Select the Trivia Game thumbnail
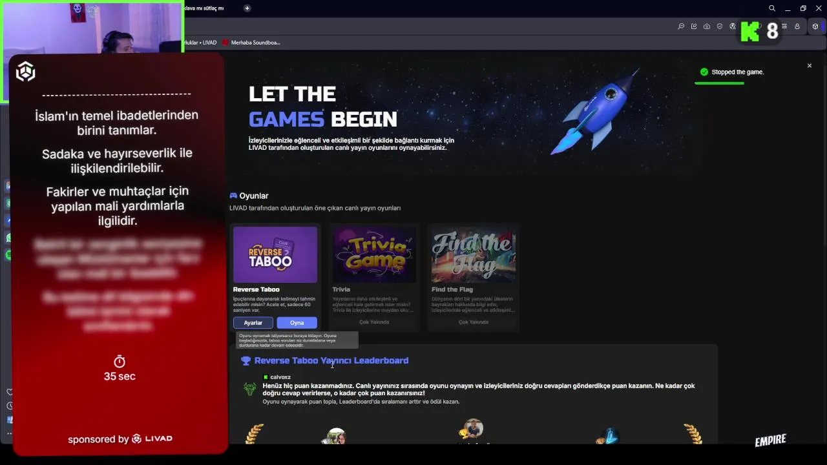The image size is (827, 465). (374, 254)
